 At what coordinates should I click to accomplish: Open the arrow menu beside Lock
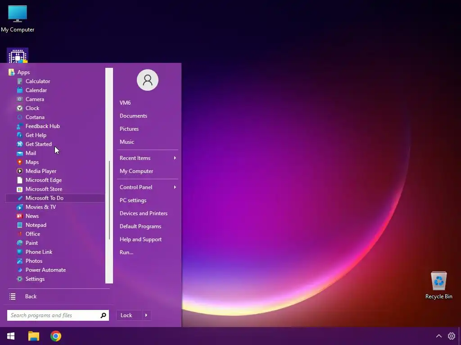[x=146, y=315]
